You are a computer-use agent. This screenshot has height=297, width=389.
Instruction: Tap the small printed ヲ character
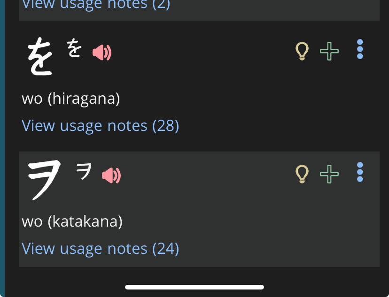(x=85, y=171)
